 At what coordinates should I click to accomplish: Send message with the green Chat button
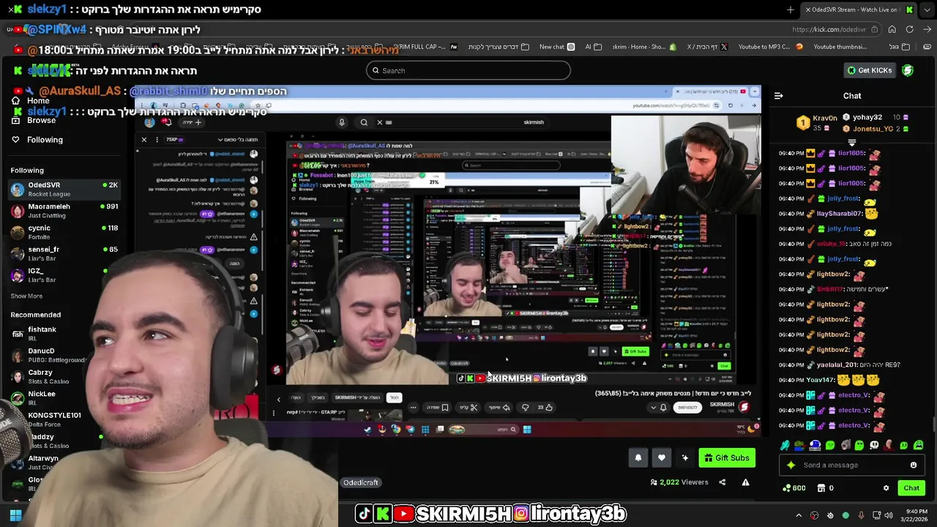911,488
